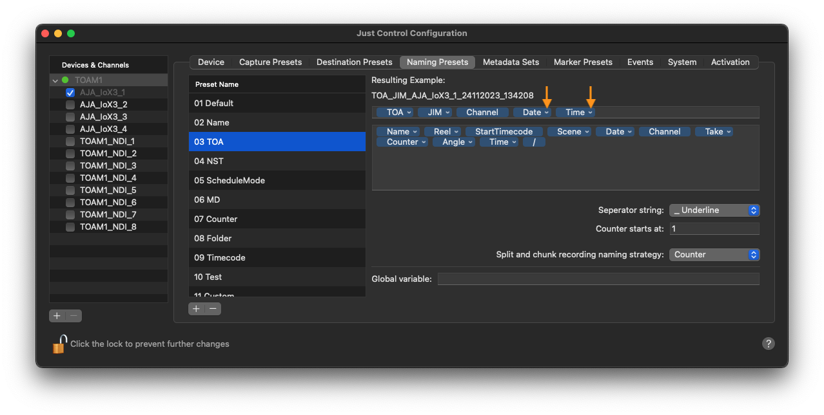Check the TOAM1_NDI_4 channel checkbox
The height and width of the screenshot is (415, 824).
70,178
